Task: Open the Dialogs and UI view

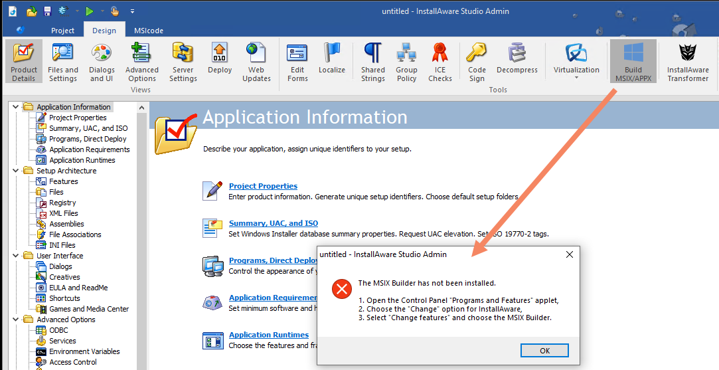Action: [x=102, y=62]
